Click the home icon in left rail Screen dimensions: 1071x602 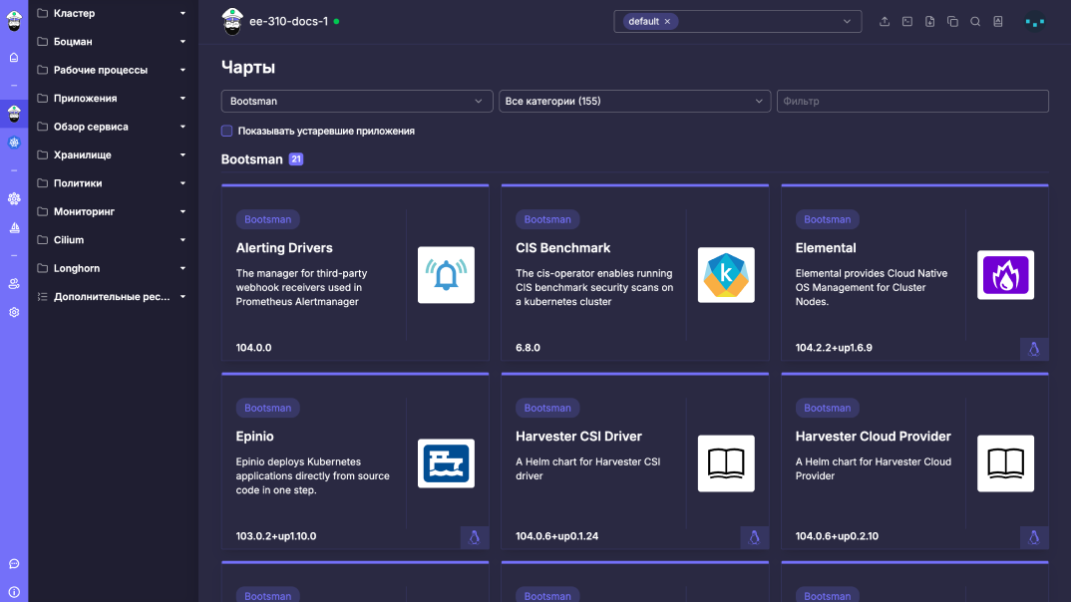point(14,58)
